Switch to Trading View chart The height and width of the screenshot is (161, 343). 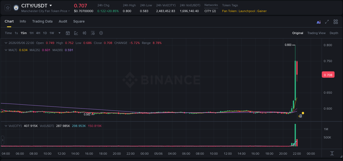[316, 33]
